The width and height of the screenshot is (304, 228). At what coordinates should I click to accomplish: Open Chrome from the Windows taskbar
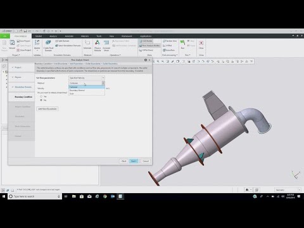click(x=104, y=196)
